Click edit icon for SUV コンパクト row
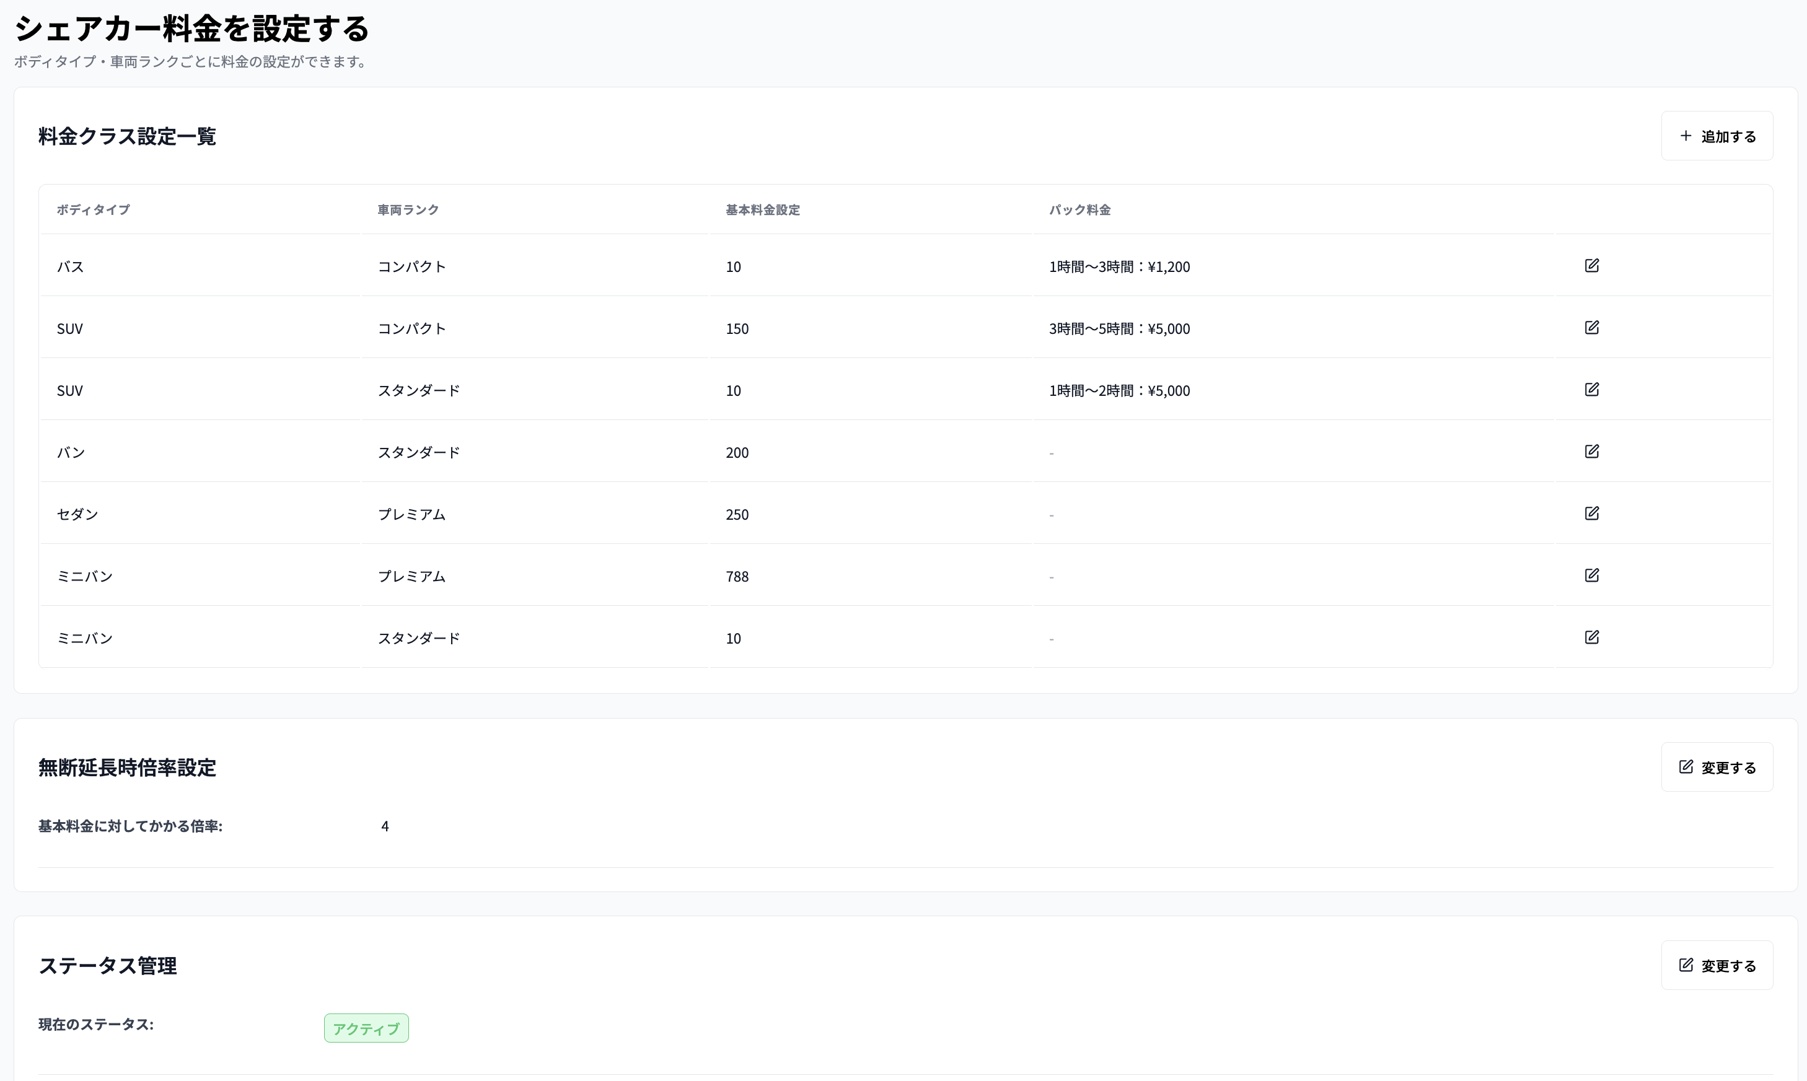 pos(1591,327)
